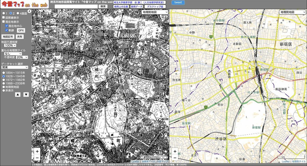Click the up triangle dataset button
The width and height of the screenshot is (307, 166).
(18, 95)
